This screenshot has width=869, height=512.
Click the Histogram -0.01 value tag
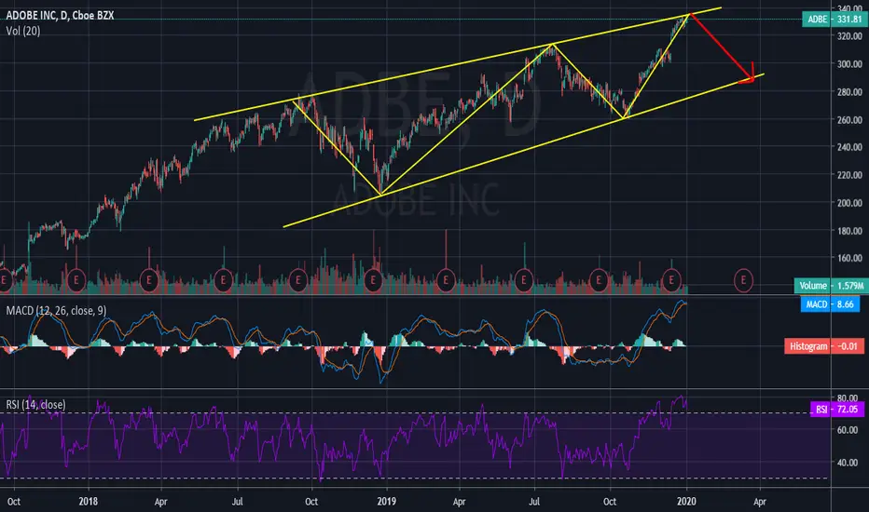coord(824,346)
